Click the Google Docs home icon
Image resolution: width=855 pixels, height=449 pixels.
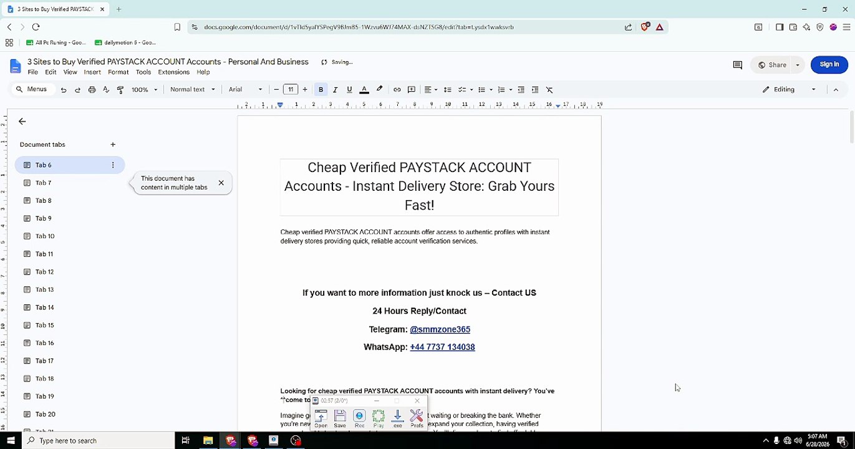pyautogui.click(x=16, y=66)
